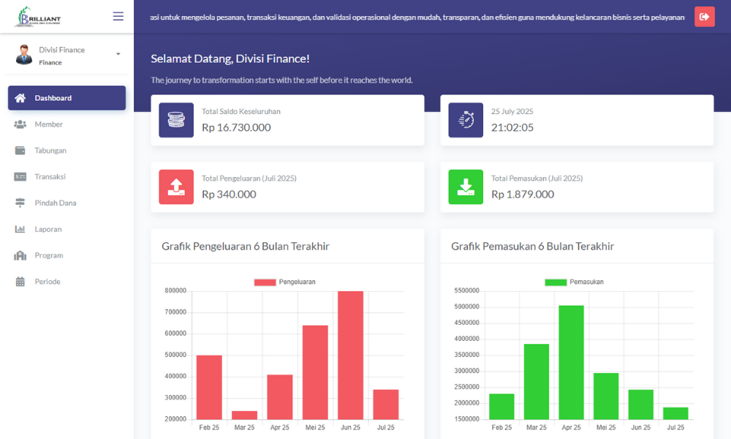Click the green Total Pemasukan download icon
The width and height of the screenshot is (731, 439).
pyautogui.click(x=466, y=187)
